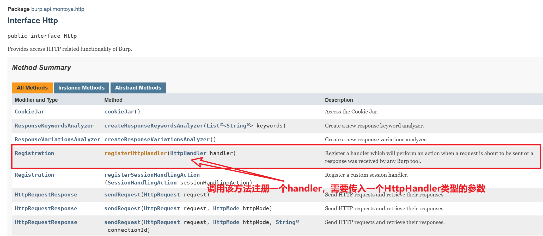Image resolution: width=543 pixels, height=236 pixels.
Task: Click the 'Description' column header
Action: (x=339, y=100)
